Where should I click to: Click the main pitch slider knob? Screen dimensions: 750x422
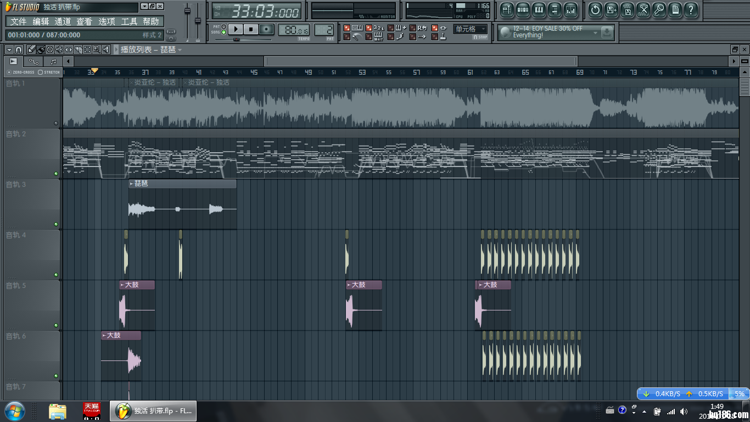click(x=198, y=21)
